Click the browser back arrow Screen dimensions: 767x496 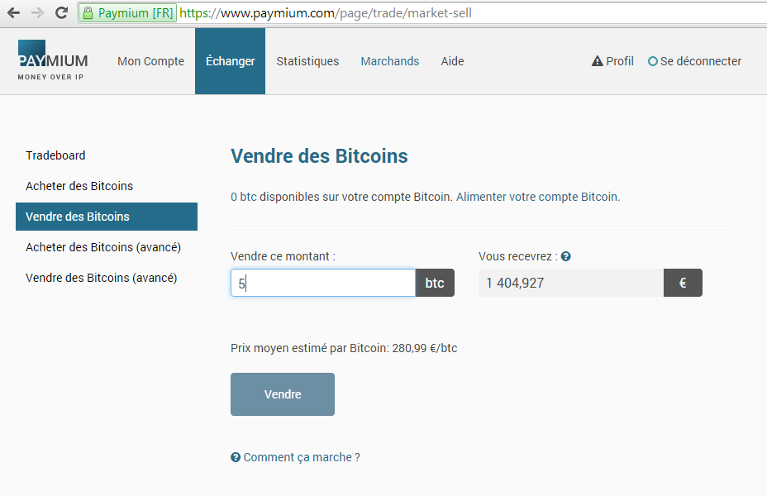[14, 13]
